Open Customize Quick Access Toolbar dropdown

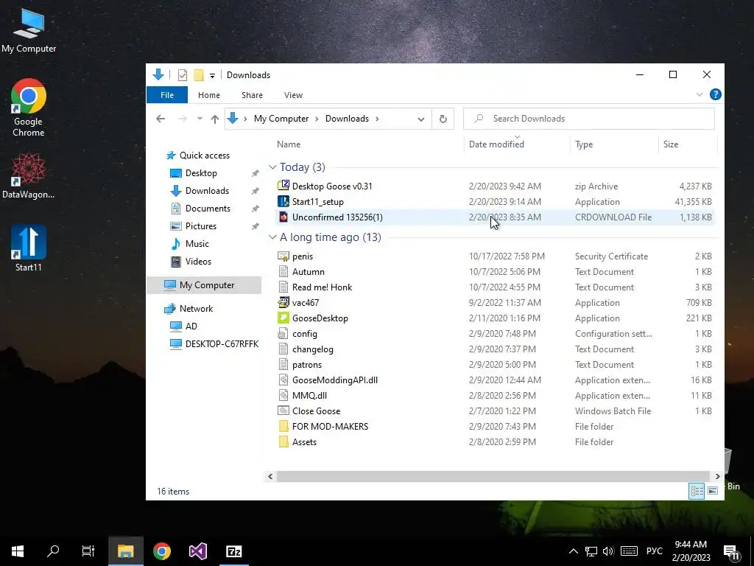tap(212, 76)
